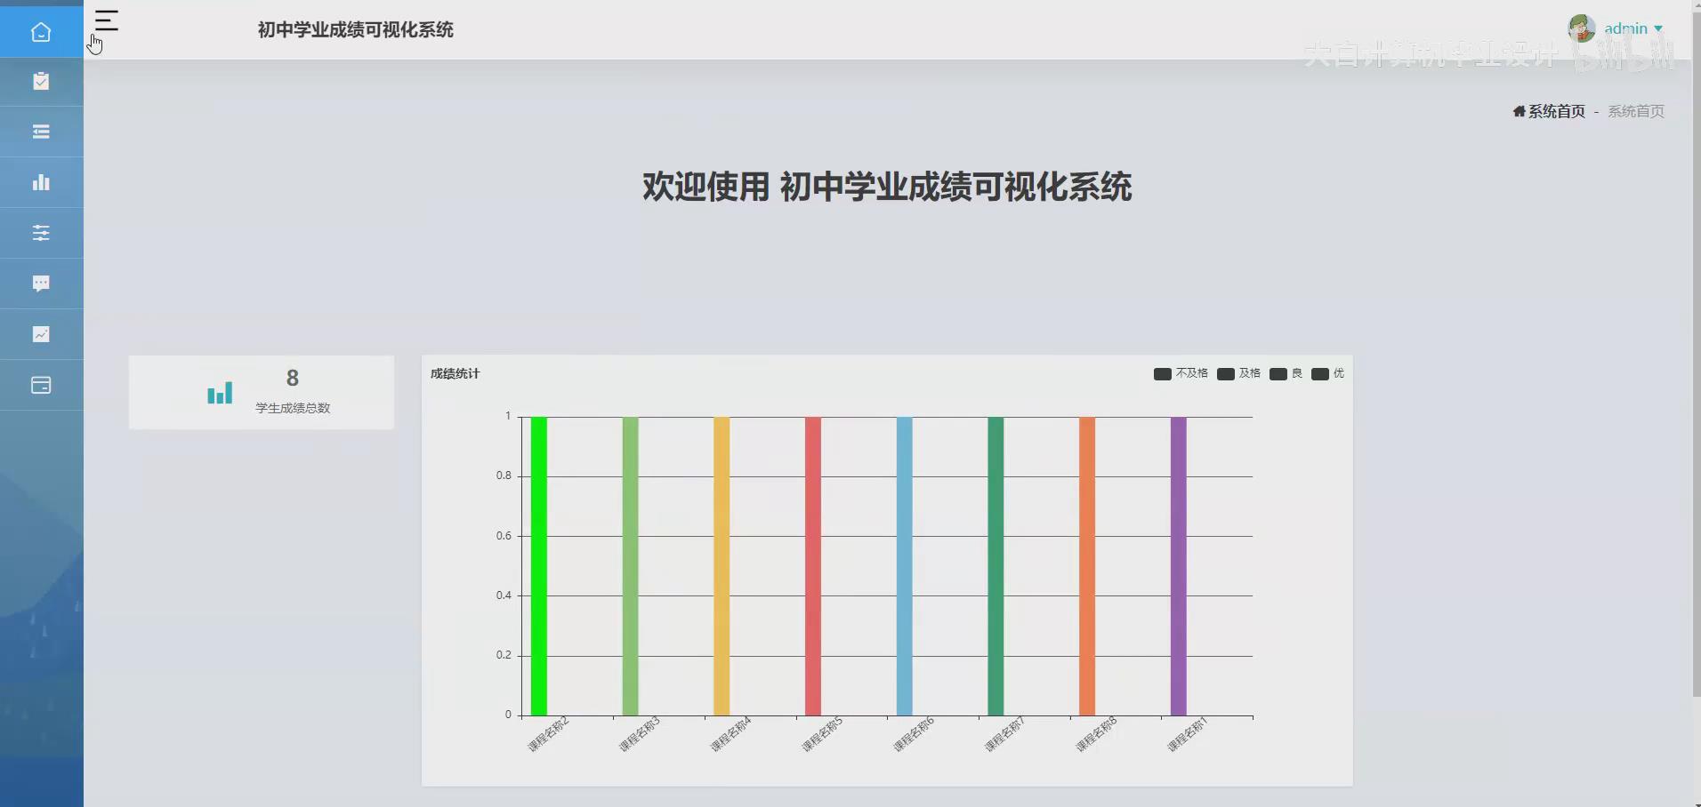Click the line chart trend icon

point(41,334)
